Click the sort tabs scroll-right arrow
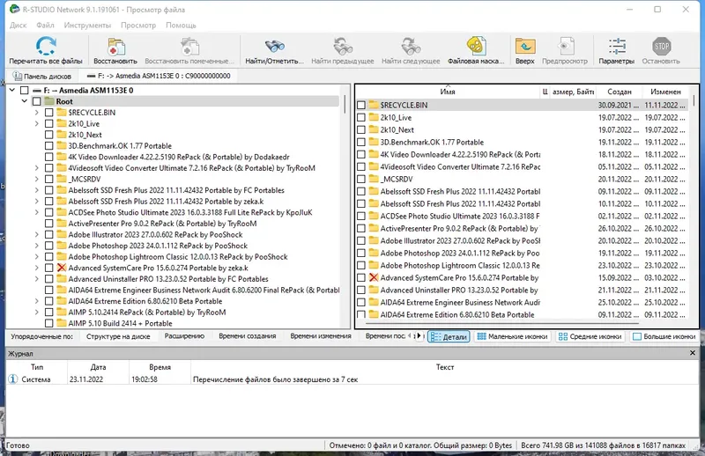Viewport: 705px width, 456px height. pos(419,335)
